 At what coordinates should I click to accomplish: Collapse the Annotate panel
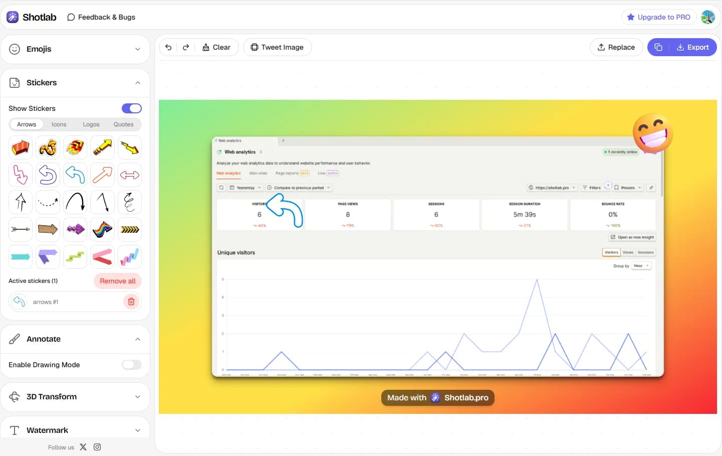pos(75,339)
